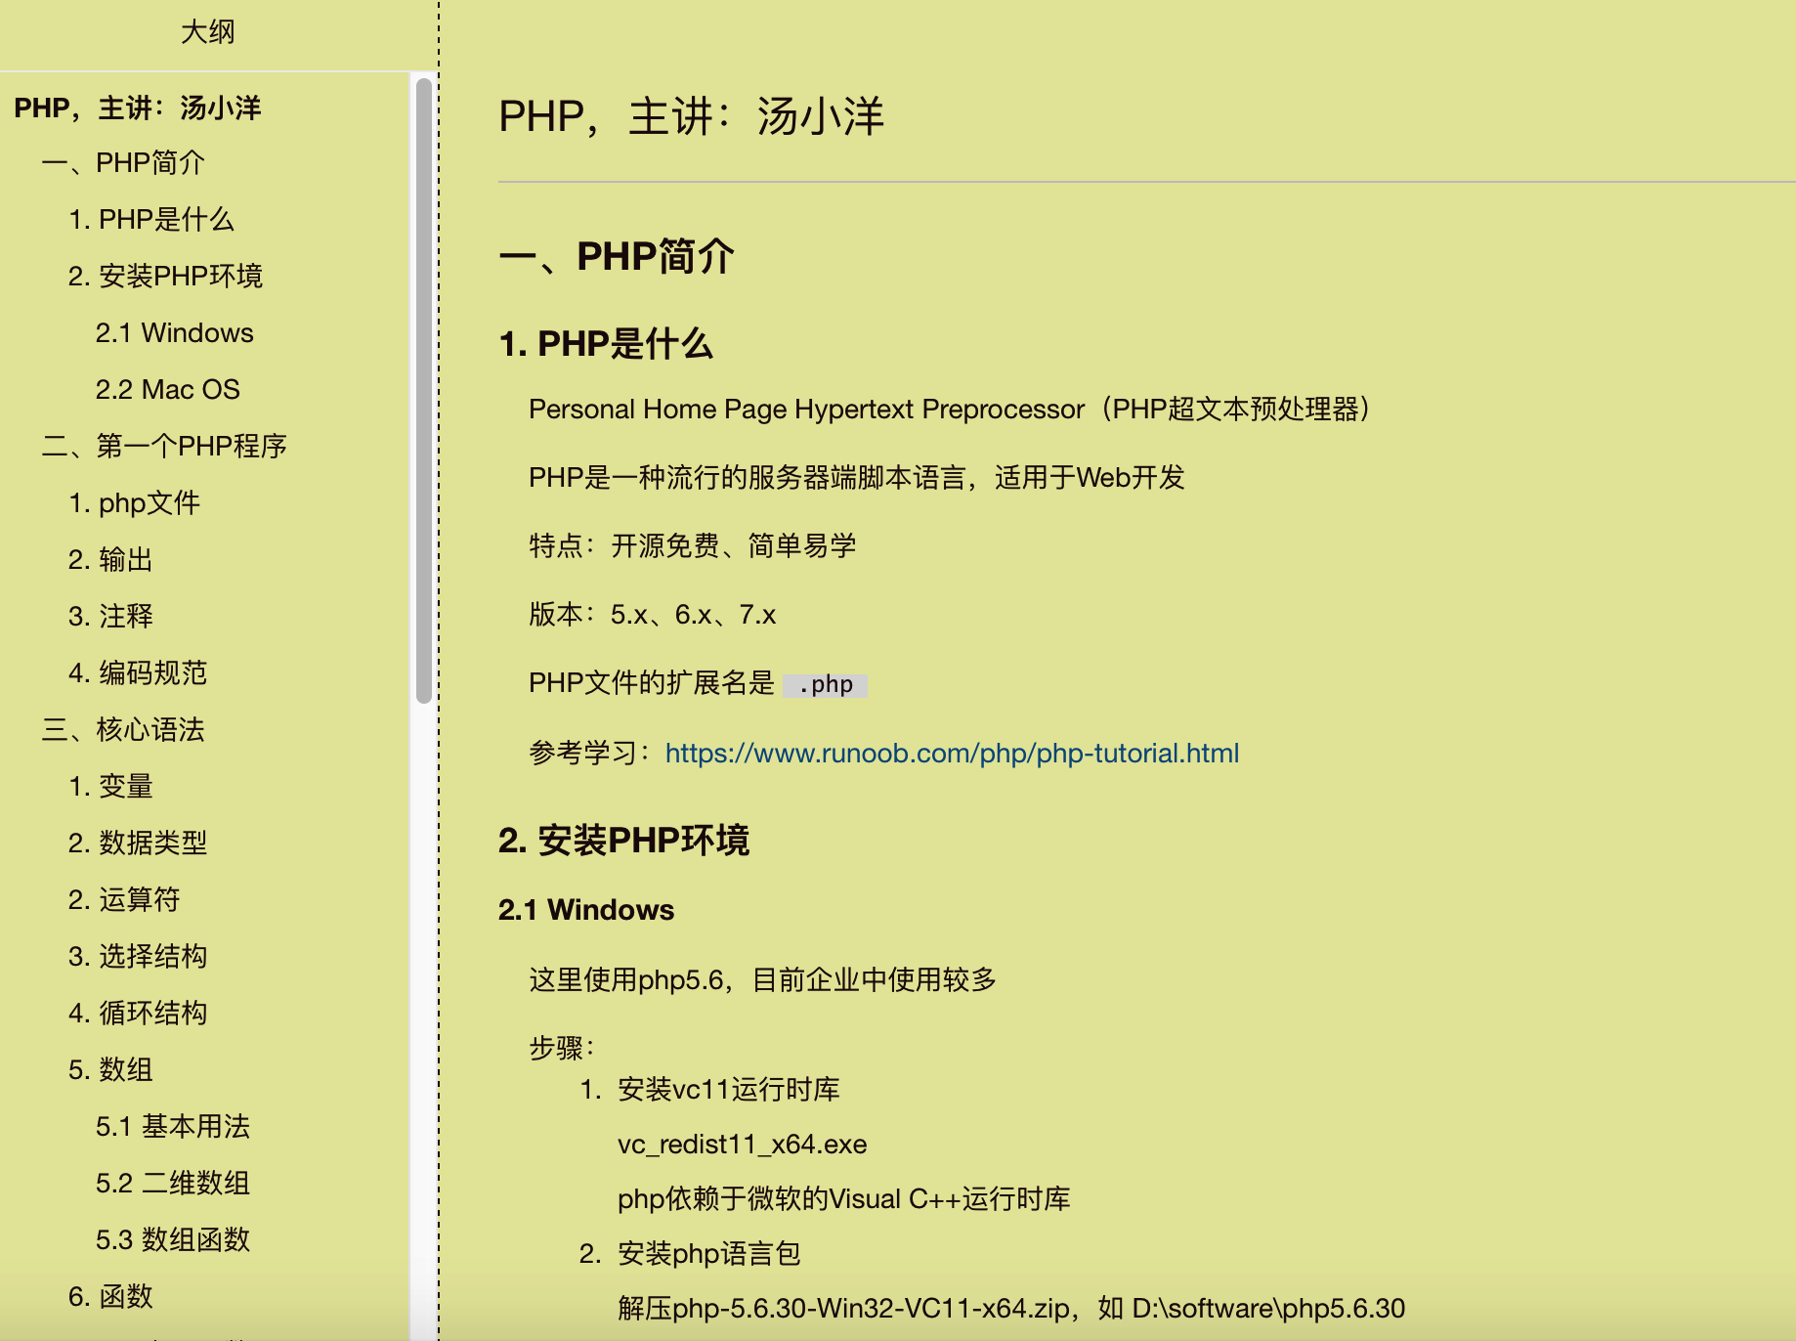Click heading '2. 安装PHP环境' in document
The width and height of the screenshot is (1796, 1341).
click(x=623, y=841)
